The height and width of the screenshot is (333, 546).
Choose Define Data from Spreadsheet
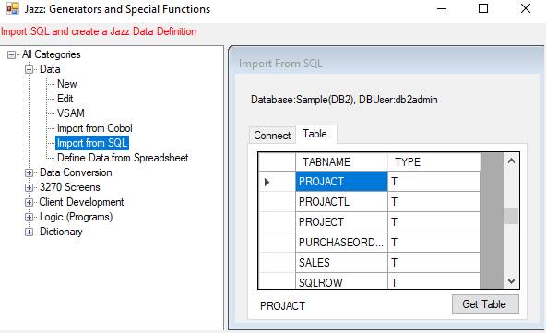coord(123,158)
